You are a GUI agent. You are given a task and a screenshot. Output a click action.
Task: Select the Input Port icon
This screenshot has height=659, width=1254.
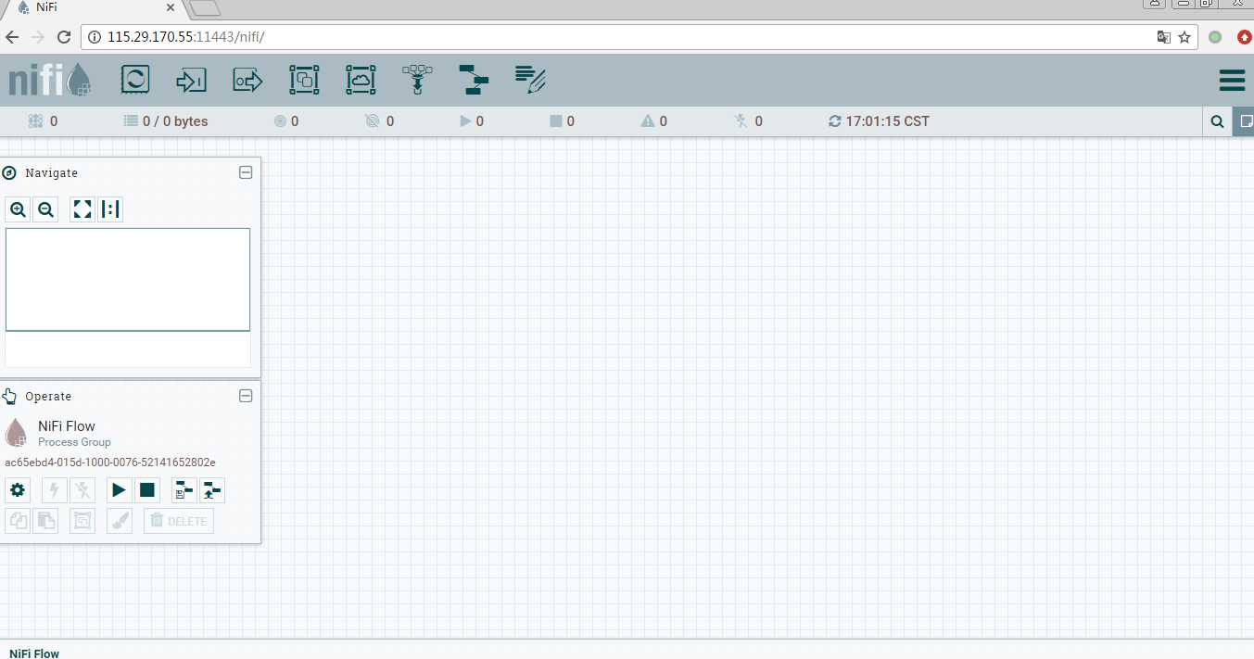[x=191, y=81]
